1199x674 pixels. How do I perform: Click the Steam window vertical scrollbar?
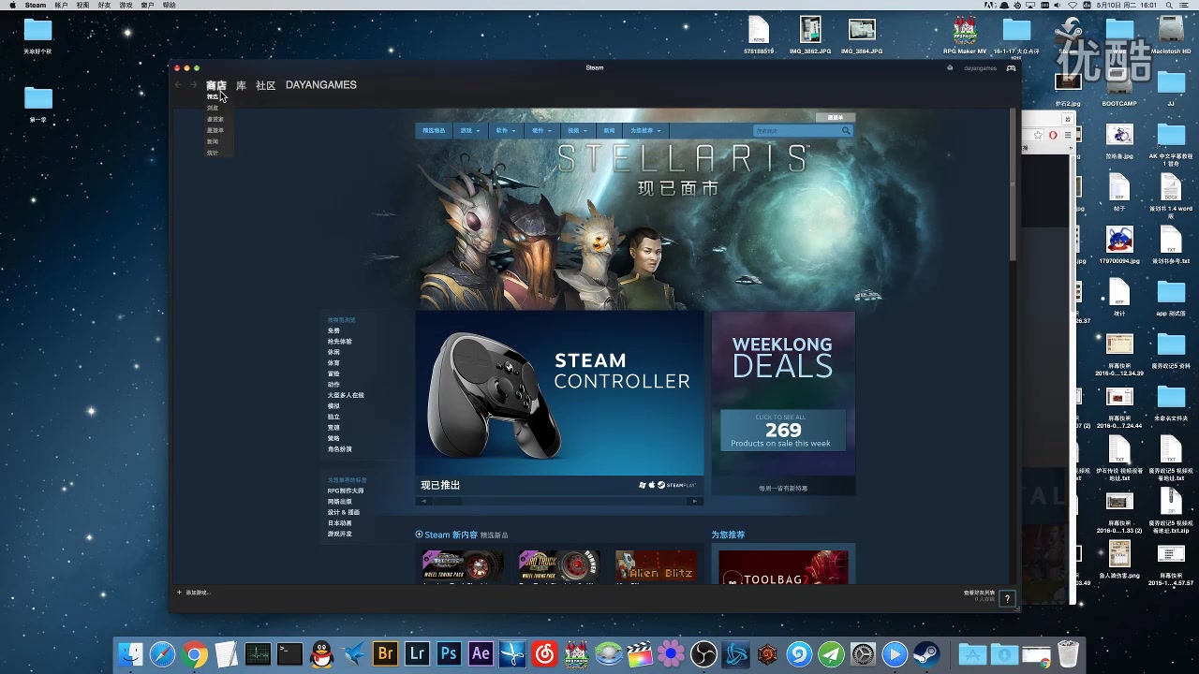(1013, 185)
